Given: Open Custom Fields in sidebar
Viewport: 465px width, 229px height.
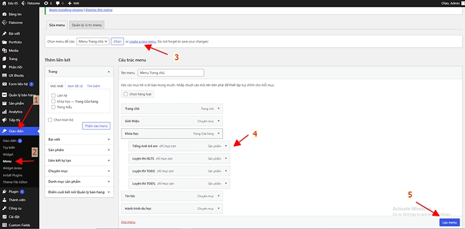Looking at the screenshot, I should click(20, 225).
